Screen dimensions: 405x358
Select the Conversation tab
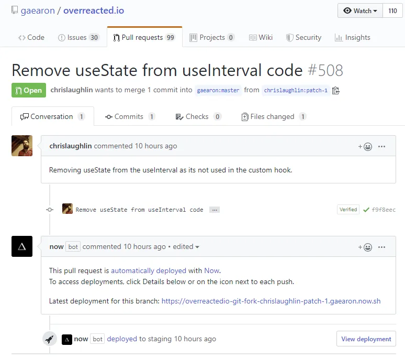[53, 117]
